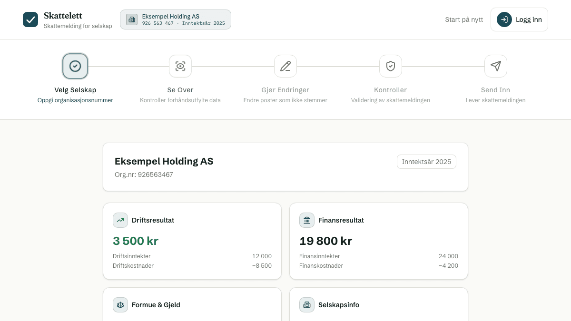Screen dimensions: 571x321
Task: Click the bank icon beside Finansresultat
Action: tap(307, 220)
